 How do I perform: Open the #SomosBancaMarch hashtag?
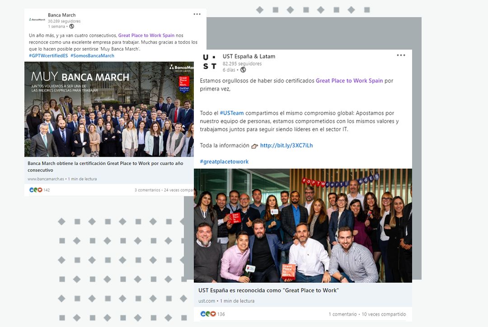pos(93,55)
